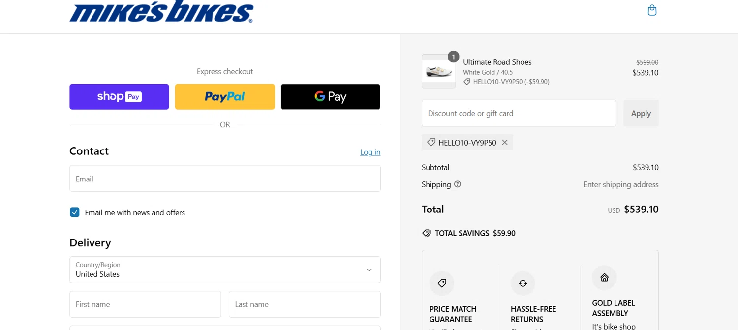738x330 pixels.
Task: Click the Ultimate Road Shoes product thumbnail
Action: tap(438, 71)
